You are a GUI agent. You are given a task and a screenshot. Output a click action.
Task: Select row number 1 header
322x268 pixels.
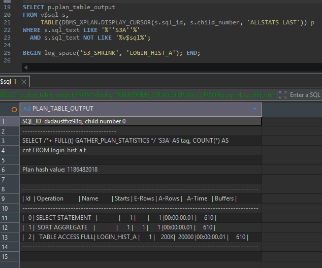coord(10,121)
